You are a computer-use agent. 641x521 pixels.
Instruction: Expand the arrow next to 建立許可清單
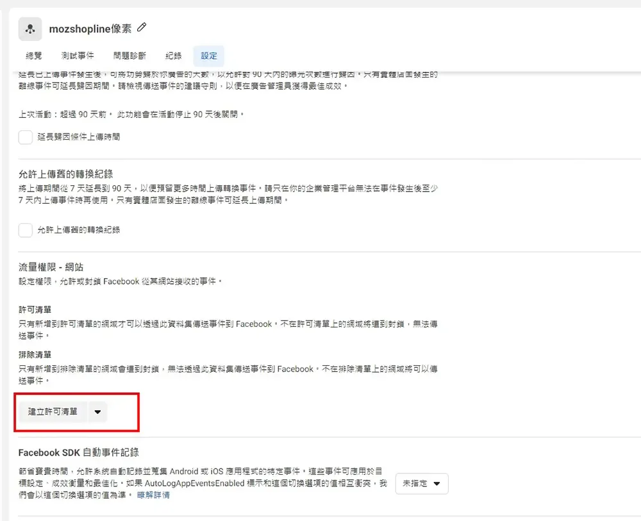pyautogui.click(x=97, y=411)
